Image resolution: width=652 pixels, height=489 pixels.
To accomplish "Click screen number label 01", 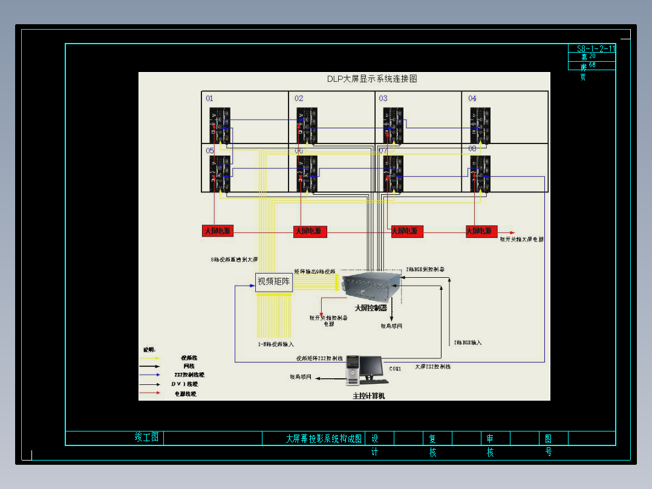I will tap(209, 98).
